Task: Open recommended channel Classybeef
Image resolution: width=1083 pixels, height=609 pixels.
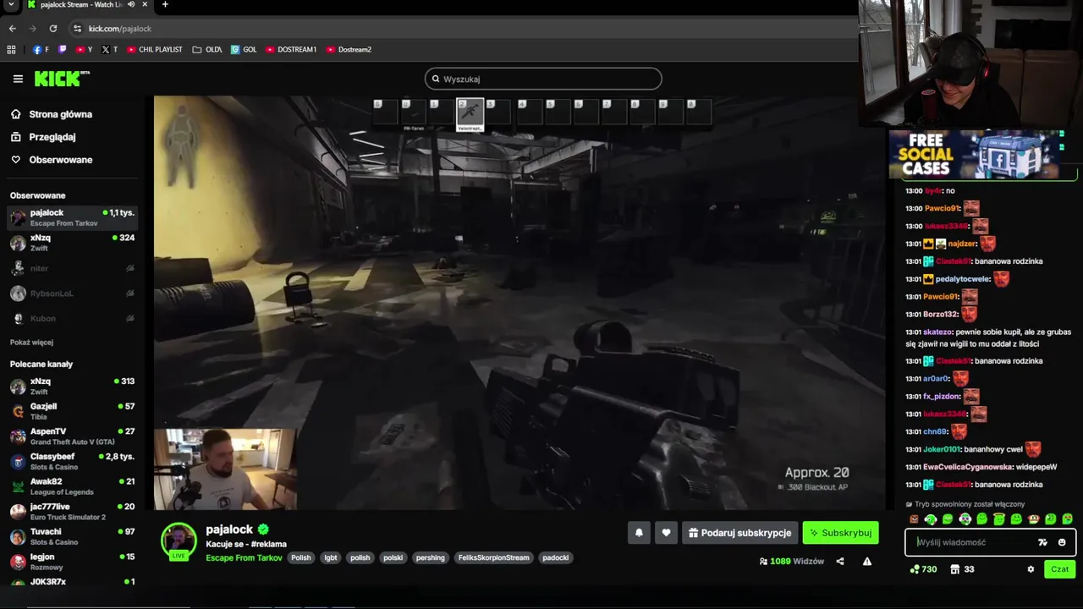Action: coord(72,461)
